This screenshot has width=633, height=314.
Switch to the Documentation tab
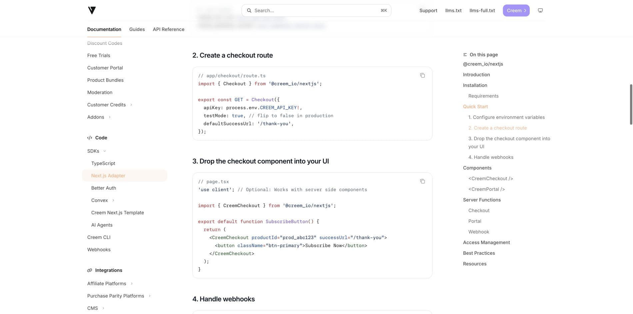pos(104,29)
